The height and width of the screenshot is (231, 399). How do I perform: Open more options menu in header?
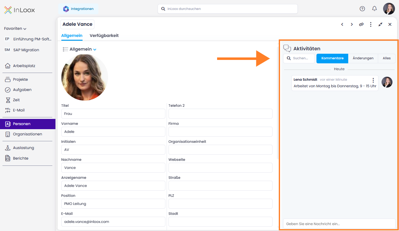point(371,24)
